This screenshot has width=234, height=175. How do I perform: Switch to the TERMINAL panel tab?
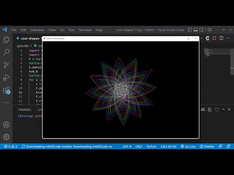click(x=24, y=110)
